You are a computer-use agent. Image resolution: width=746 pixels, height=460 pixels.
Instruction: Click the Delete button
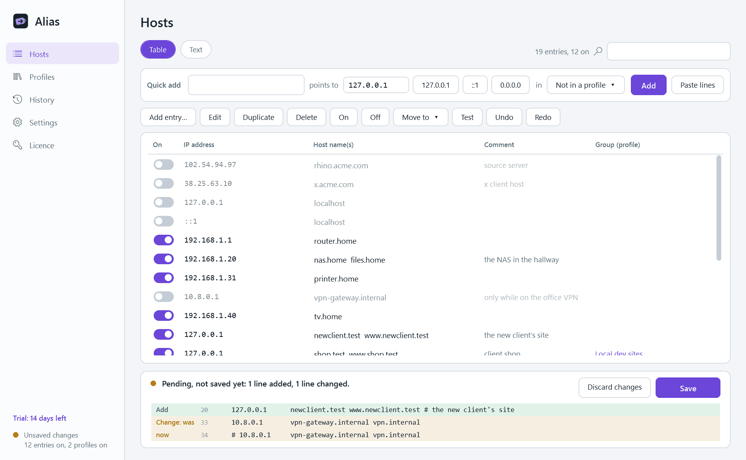(307, 117)
